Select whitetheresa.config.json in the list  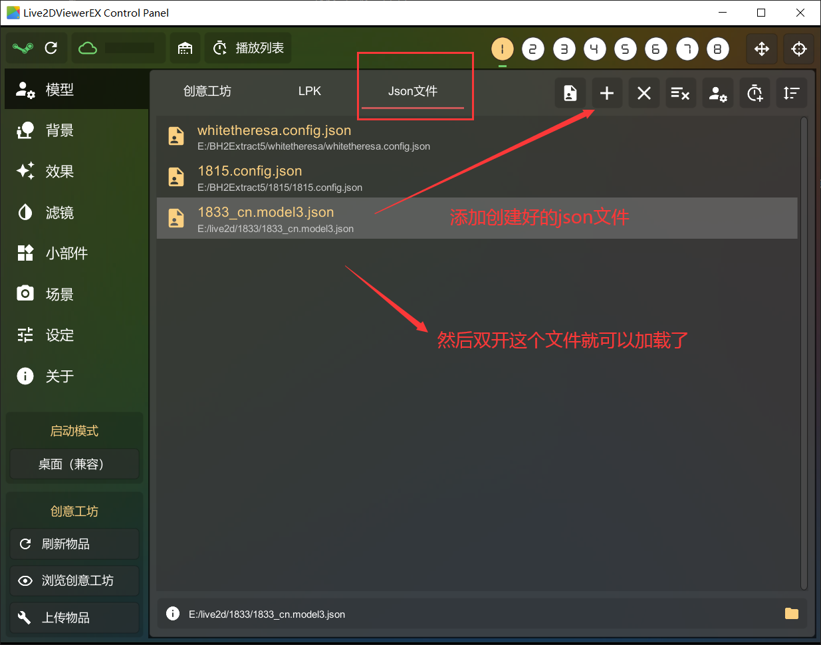point(477,136)
